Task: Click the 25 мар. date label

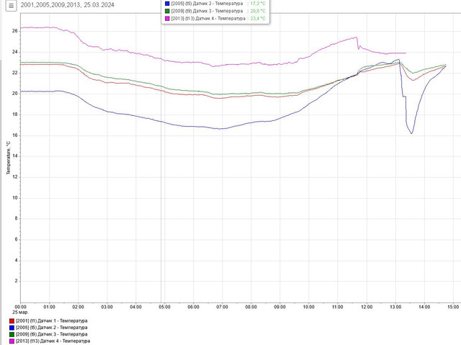Action: click(x=20, y=313)
